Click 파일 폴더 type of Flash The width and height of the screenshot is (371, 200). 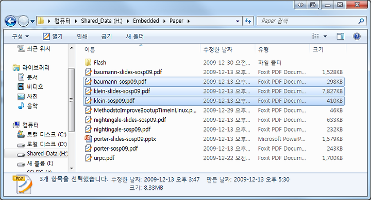[269, 63]
